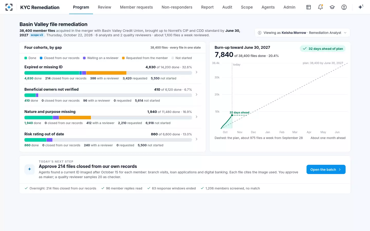The width and height of the screenshot is (370, 231).
Task: Expand the Beneficial owners not verified chevron
Action: click(197, 94)
